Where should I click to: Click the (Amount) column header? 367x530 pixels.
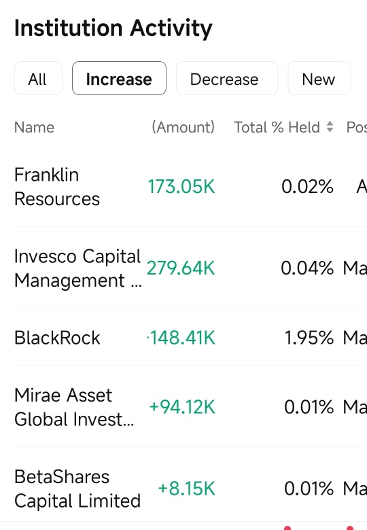click(183, 128)
